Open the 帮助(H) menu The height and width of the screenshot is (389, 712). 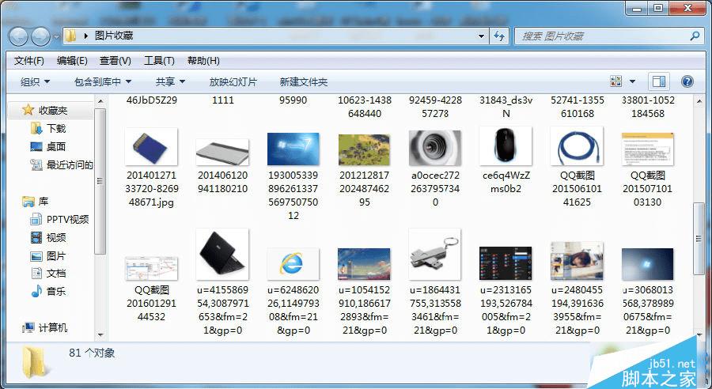(203, 61)
